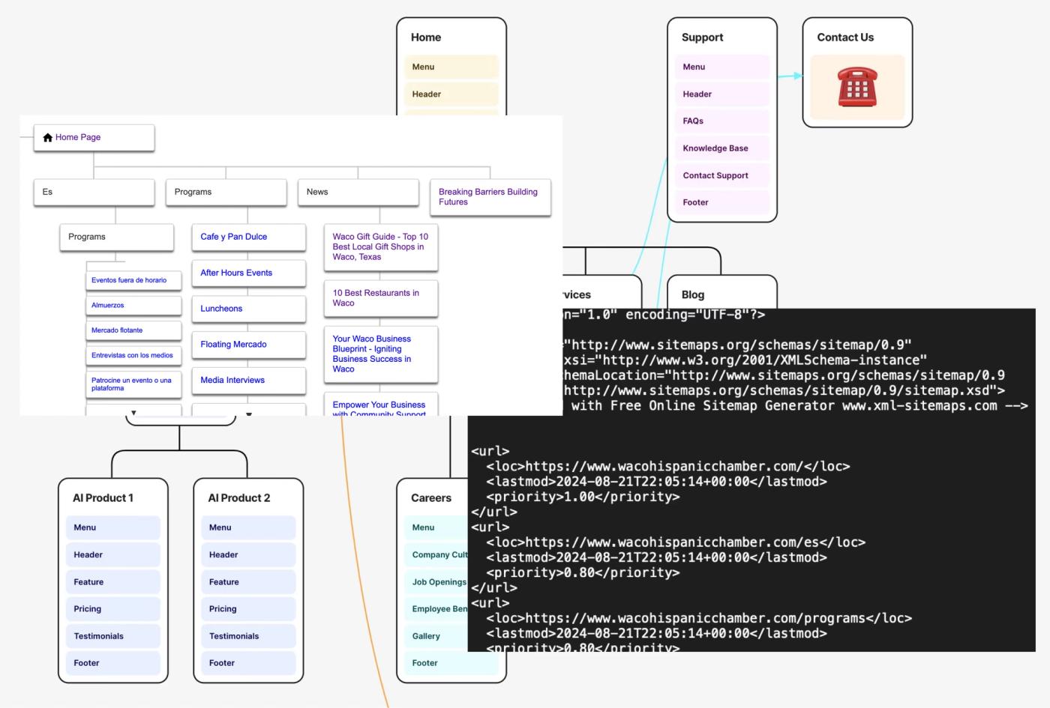Viewport: 1050px width, 708px height.
Task: Click the red telephone icon in Contact Us
Action: 857,88
